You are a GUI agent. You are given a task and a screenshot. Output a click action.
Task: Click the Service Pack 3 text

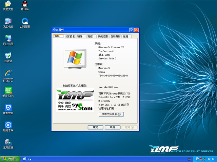point(107,58)
